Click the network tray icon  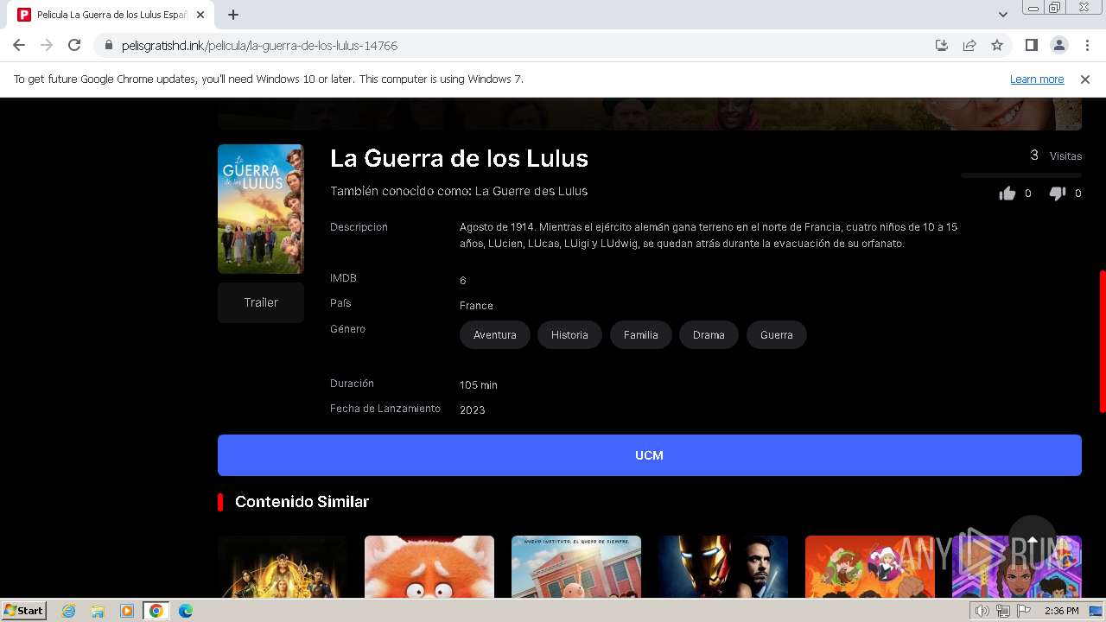coord(1003,611)
